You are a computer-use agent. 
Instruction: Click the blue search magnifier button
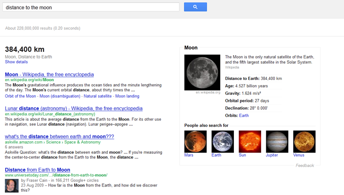tap(195, 7)
